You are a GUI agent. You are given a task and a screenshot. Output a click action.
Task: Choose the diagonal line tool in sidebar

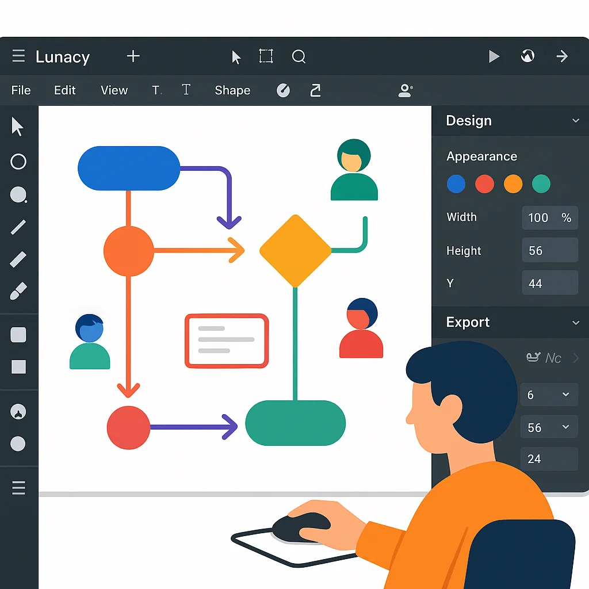18,227
